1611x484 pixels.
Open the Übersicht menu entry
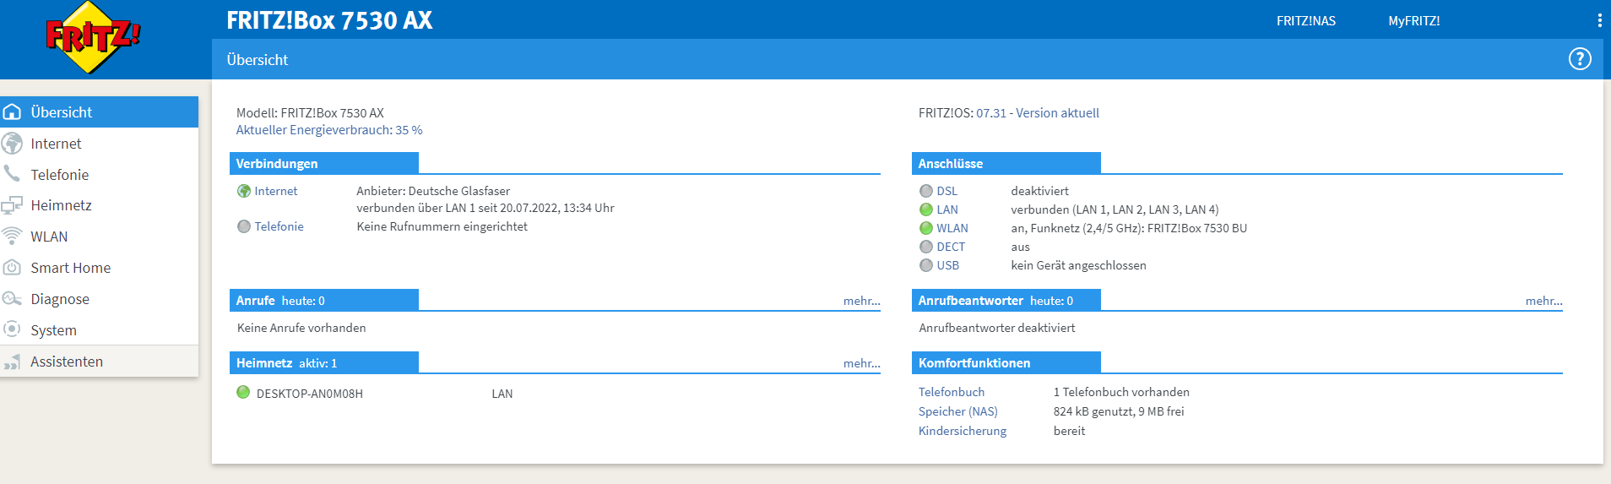[x=99, y=111]
